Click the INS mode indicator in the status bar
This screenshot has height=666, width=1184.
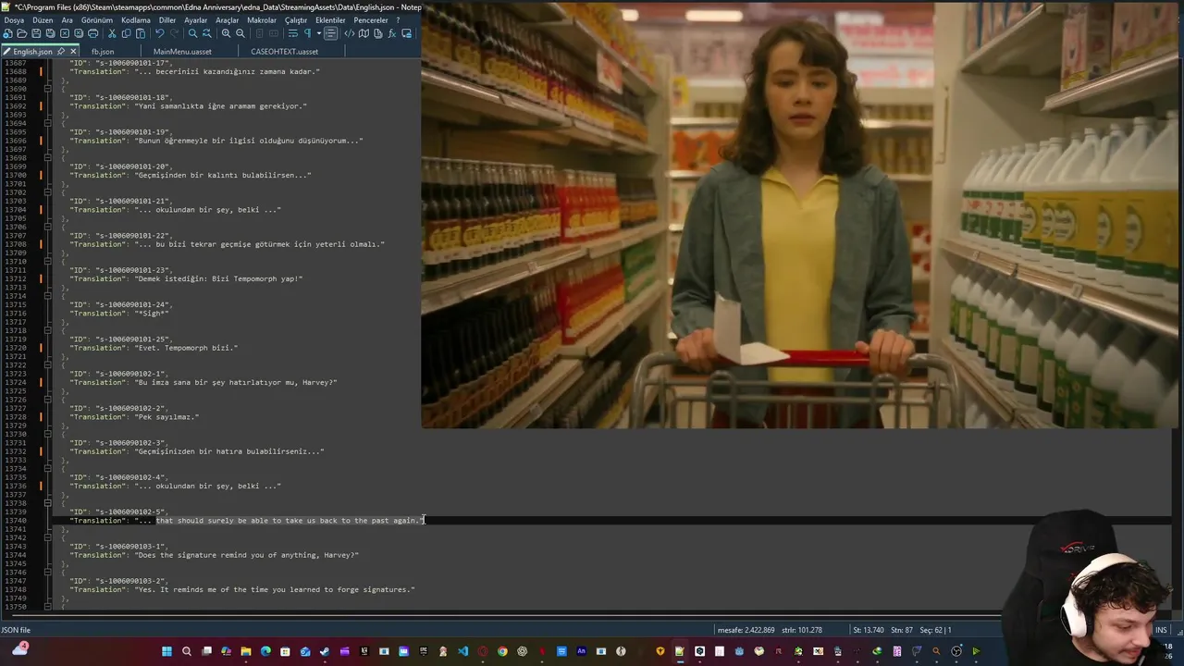pyautogui.click(x=1160, y=630)
